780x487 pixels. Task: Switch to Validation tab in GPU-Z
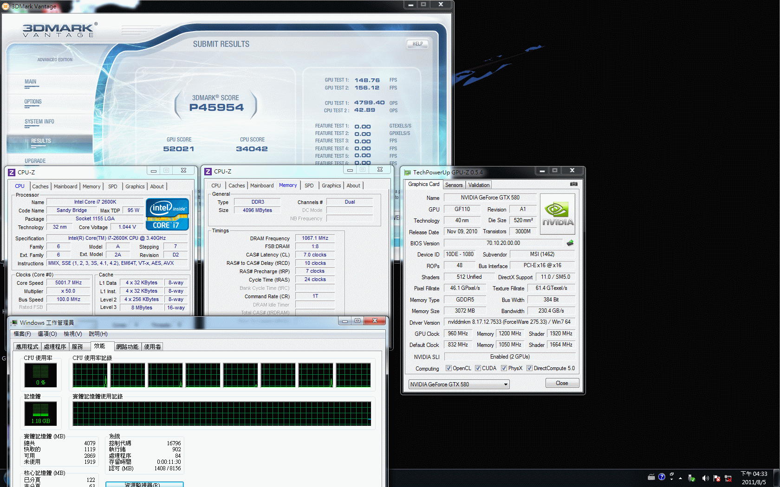tap(479, 185)
